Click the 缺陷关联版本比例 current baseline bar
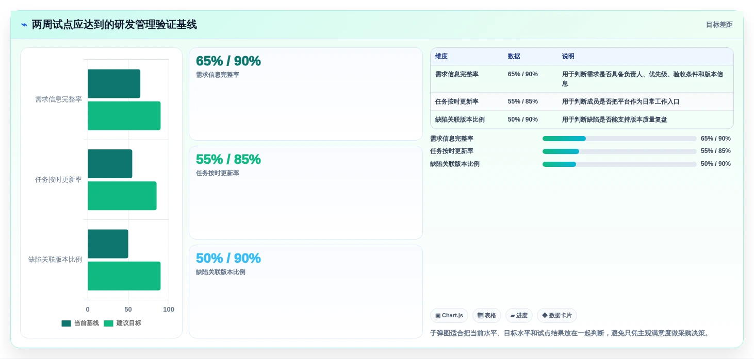The image size is (754, 359). [108, 244]
